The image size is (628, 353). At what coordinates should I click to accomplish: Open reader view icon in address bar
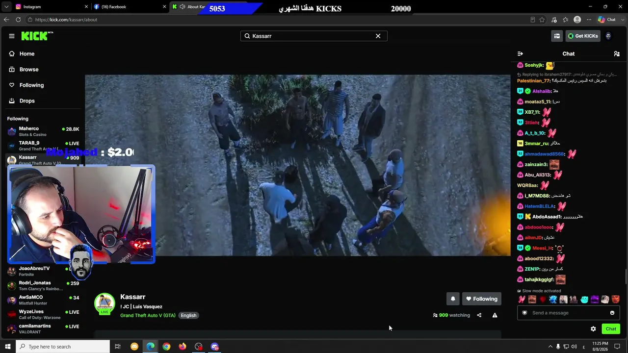533,20
